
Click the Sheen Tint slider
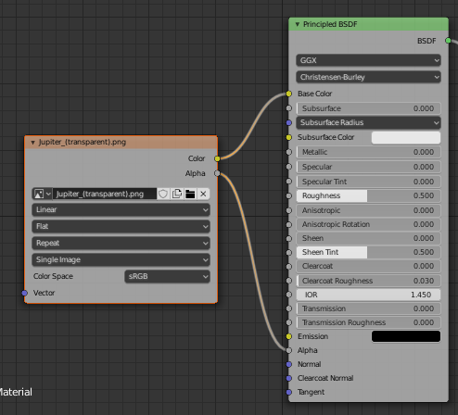pyautogui.click(x=368, y=252)
